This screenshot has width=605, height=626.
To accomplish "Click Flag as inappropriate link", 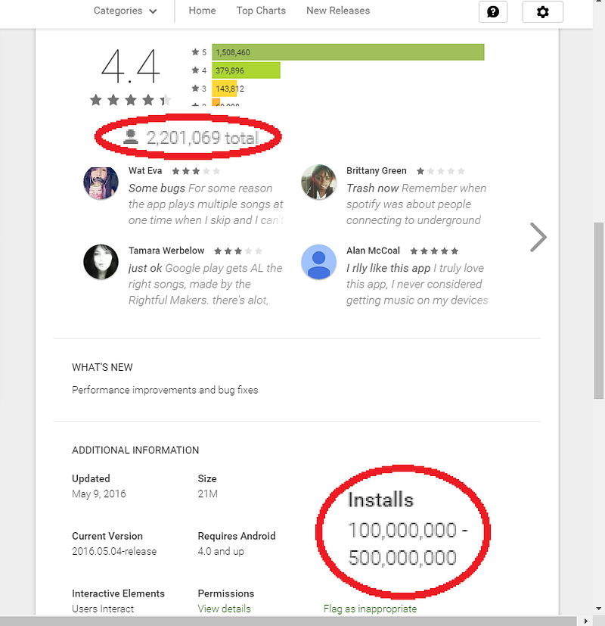I will [370, 609].
